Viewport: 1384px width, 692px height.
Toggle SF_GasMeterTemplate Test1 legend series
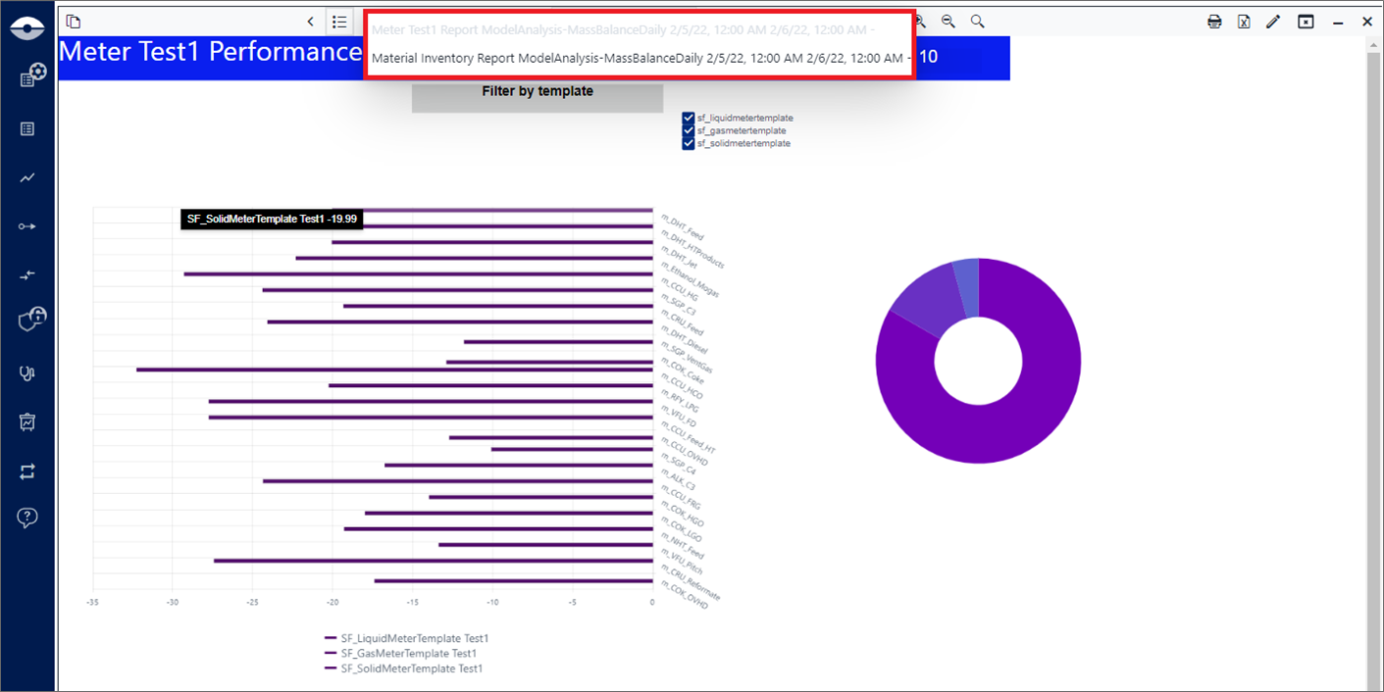coord(407,654)
